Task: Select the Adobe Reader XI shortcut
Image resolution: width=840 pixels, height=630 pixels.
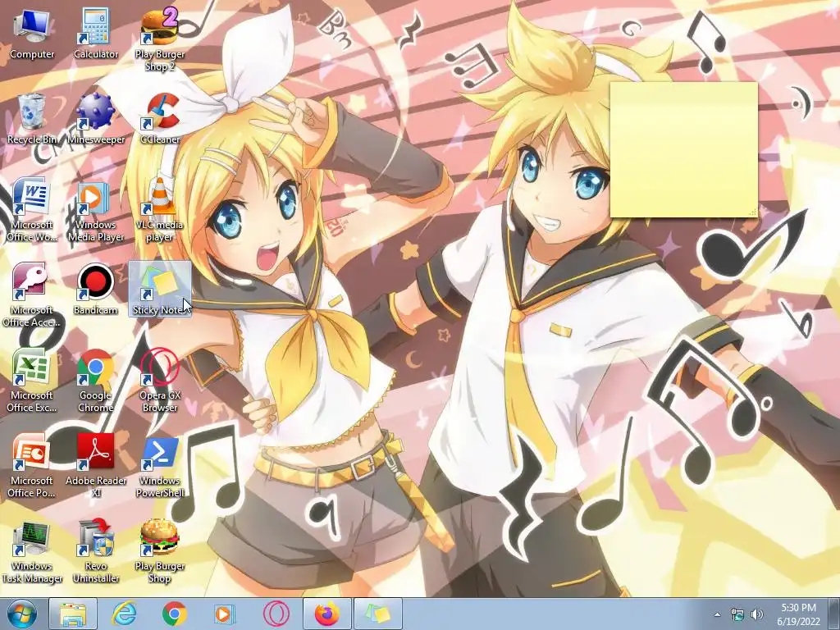Action: [96, 466]
